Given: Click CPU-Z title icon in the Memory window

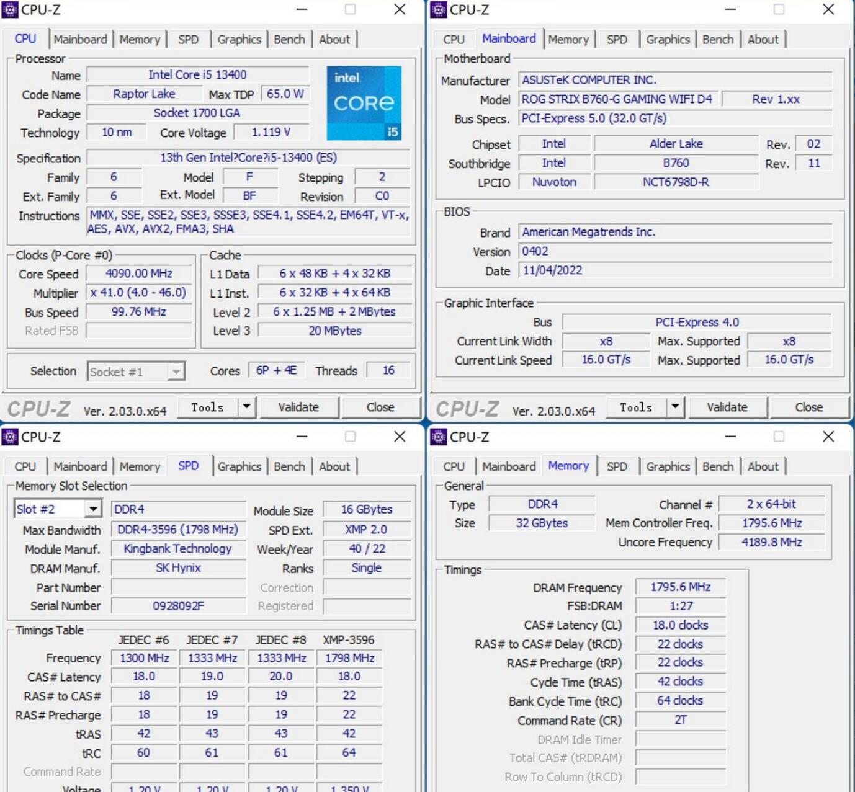Looking at the screenshot, I should [x=439, y=437].
